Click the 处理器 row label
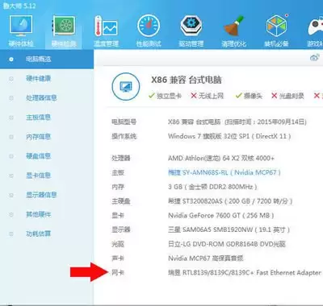Image resolution: width=323 pixels, height=306 pixels. pos(121,158)
